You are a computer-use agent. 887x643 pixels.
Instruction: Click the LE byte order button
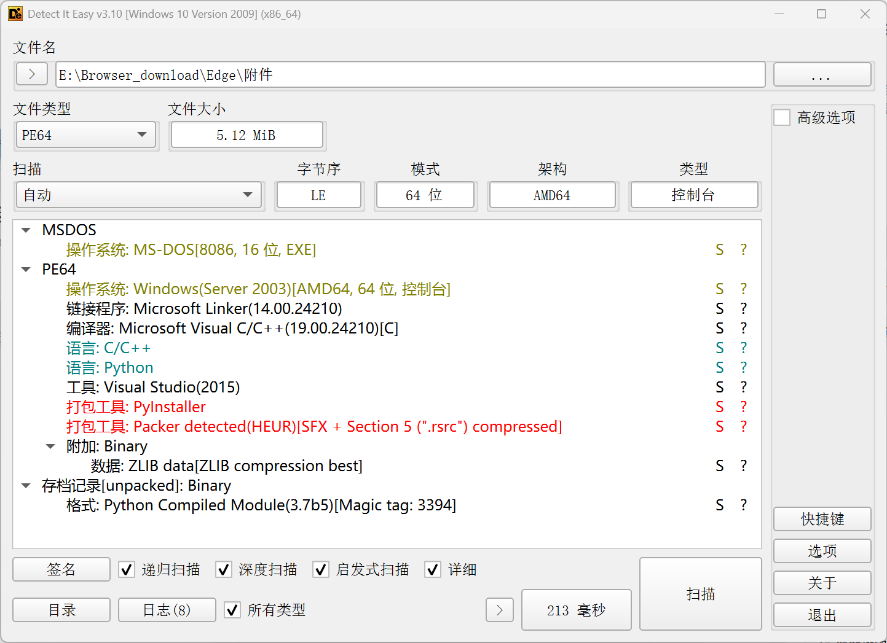[318, 195]
